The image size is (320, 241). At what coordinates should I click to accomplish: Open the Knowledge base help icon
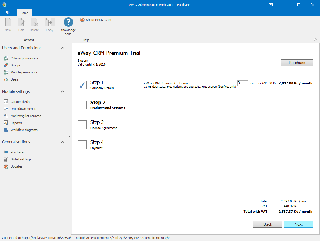point(68,22)
